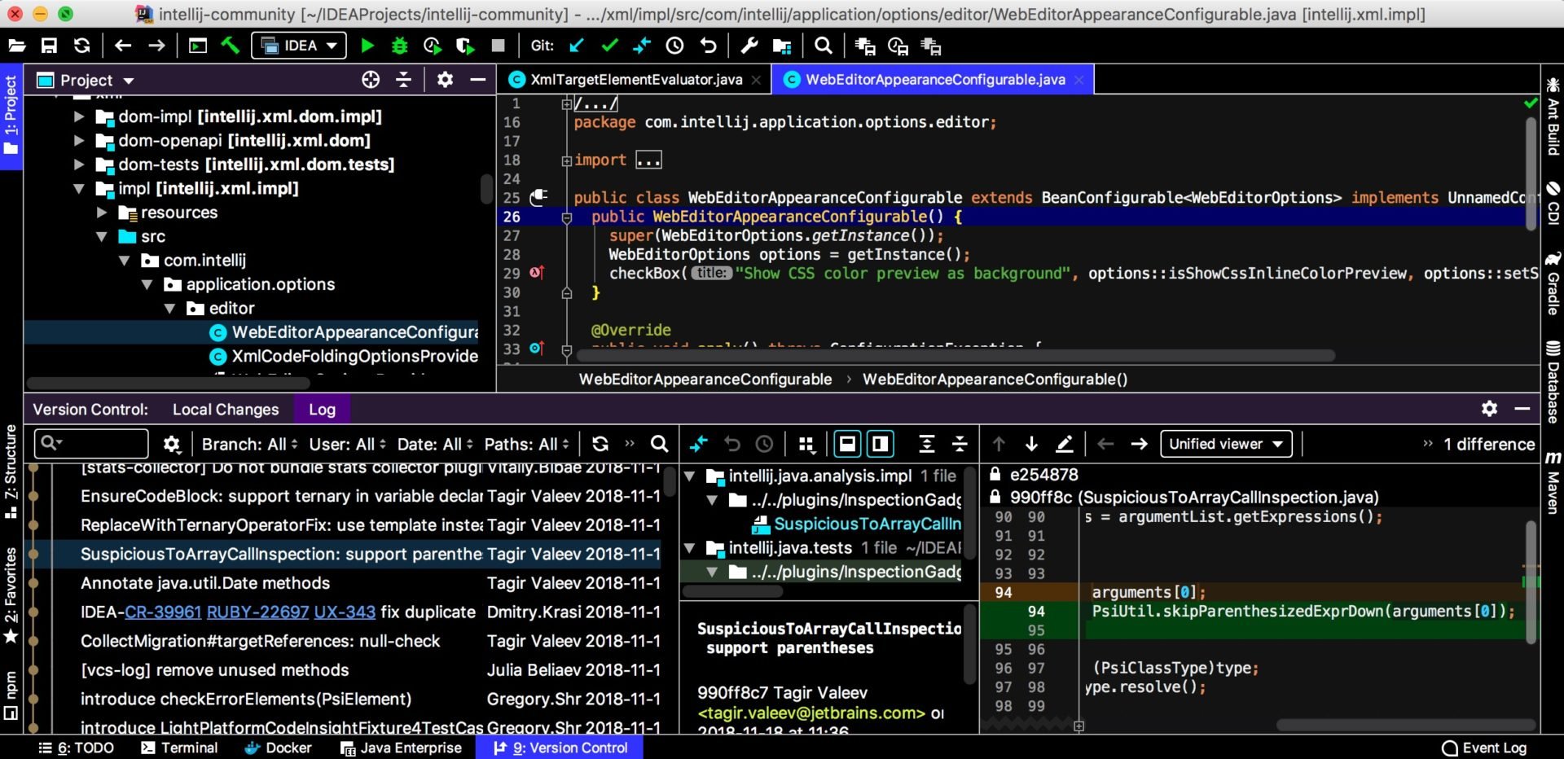Collapse the editor package folder

pos(169,309)
